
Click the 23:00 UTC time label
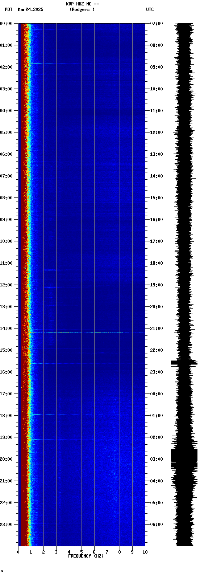point(157,372)
